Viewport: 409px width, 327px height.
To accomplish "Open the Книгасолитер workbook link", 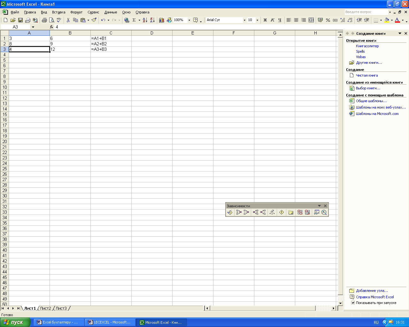I will click(x=367, y=46).
